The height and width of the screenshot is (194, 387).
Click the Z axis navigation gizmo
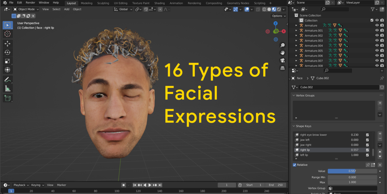click(276, 24)
